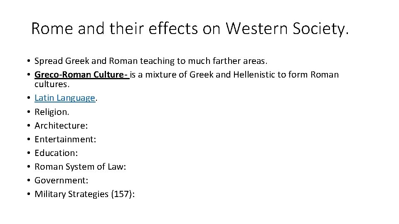Image resolution: width=399 pixels, height=224 pixels.
Task: Click the slide title about Rome
Action: [x=190, y=29]
